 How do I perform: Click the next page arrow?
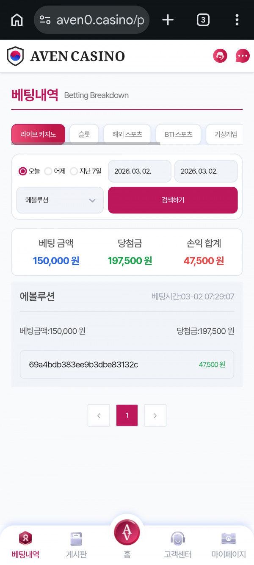[155, 415]
